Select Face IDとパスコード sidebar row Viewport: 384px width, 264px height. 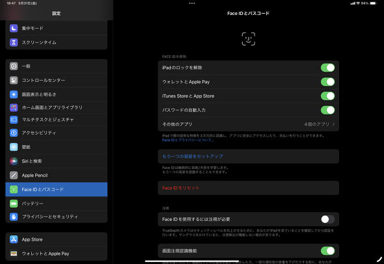[x=57, y=189]
